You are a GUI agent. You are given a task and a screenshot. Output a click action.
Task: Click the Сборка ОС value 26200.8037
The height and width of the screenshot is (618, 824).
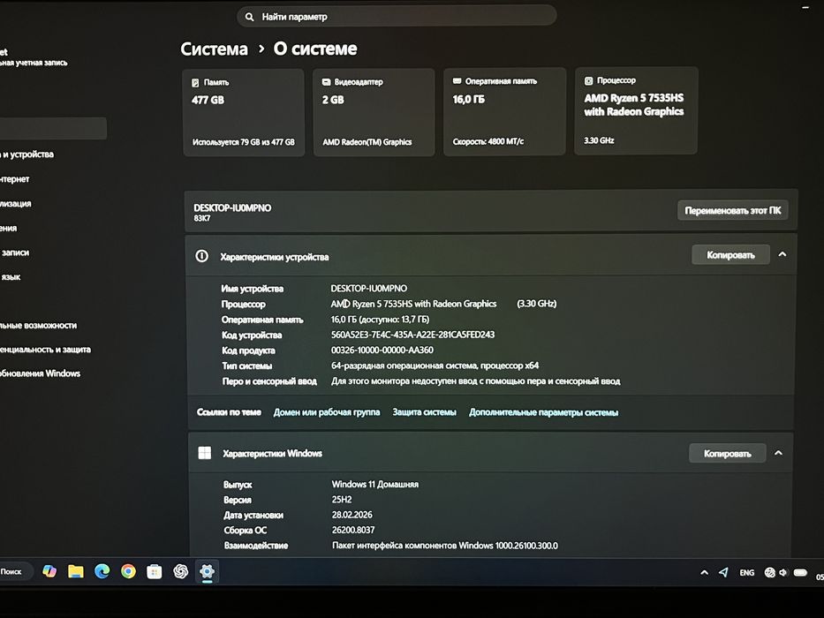(353, 530)
